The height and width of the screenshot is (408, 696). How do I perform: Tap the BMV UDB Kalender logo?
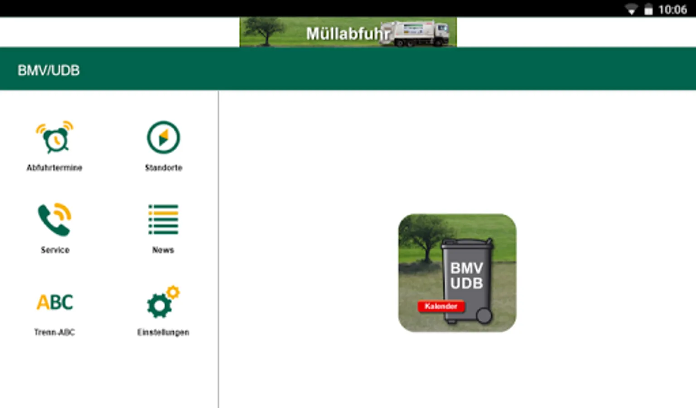(457, 273)
